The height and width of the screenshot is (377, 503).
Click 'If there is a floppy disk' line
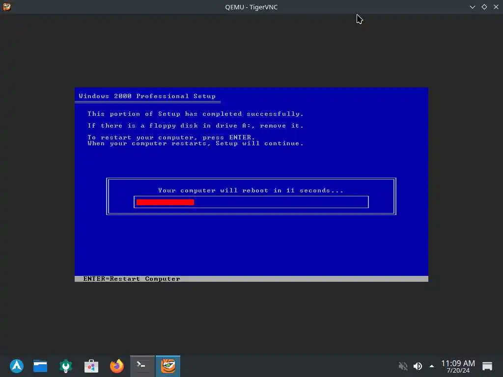click(x=196, y=126)
